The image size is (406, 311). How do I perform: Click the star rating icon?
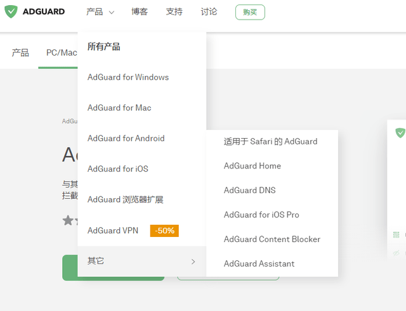68,220
